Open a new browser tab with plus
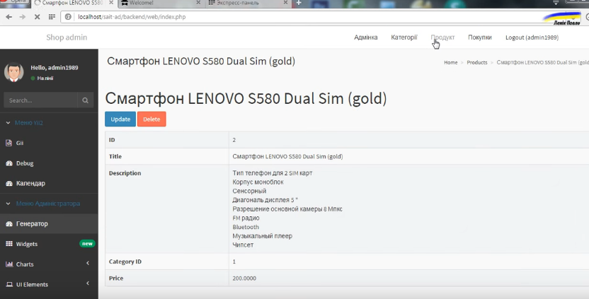This screenshot has height=299, width=589. point(299,3)
